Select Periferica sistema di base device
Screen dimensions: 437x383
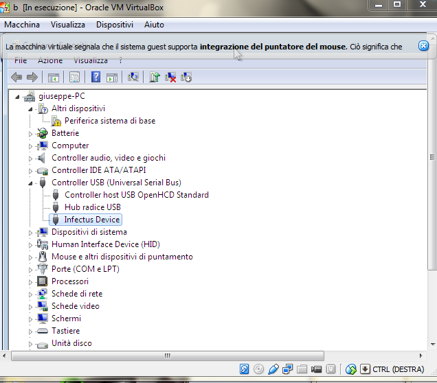click(x=110, y=121)
